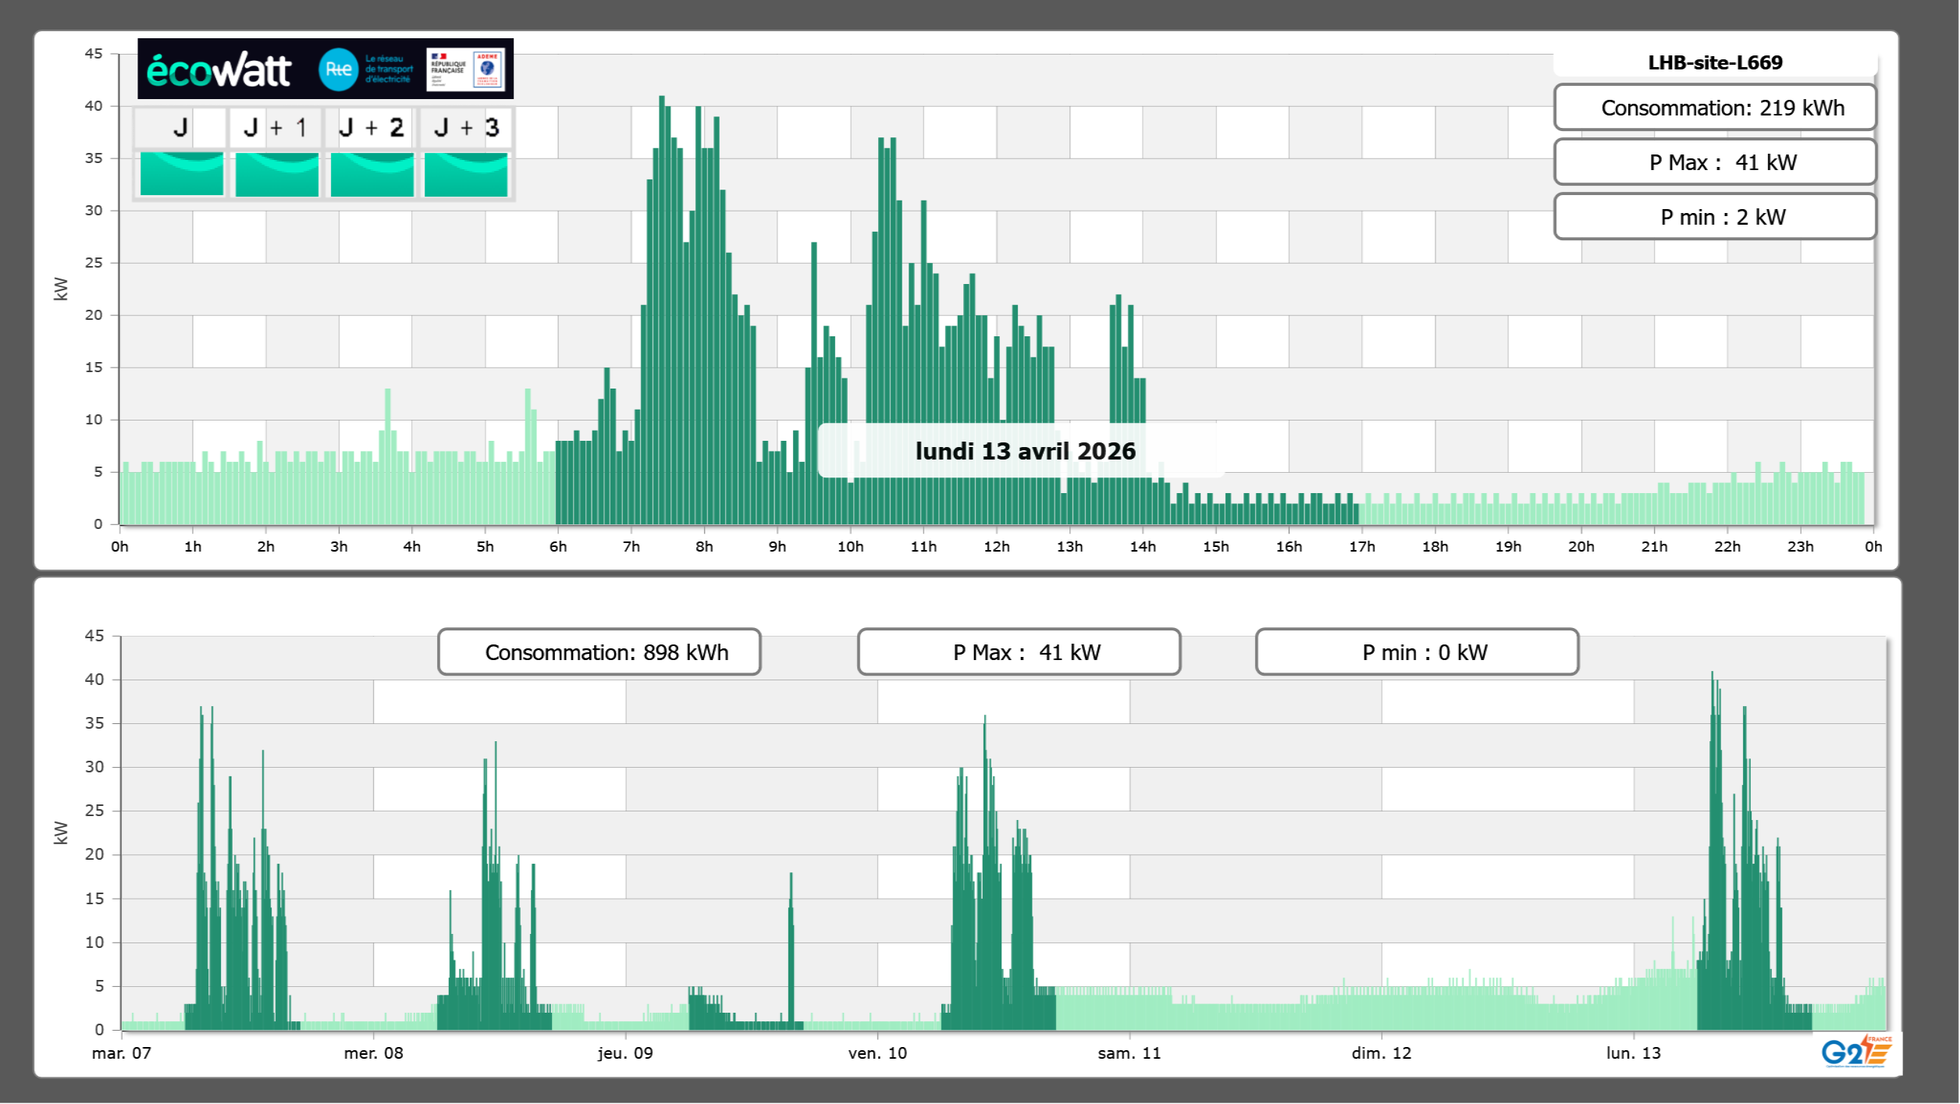The height and width of the screenshot is (1104, 1960).
Task: Click the lundi 13 avril 2026 date label
Action: coord(1024,451)
